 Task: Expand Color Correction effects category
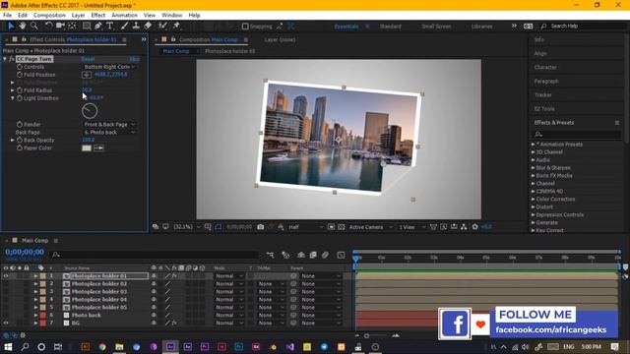tap(534, 199)
